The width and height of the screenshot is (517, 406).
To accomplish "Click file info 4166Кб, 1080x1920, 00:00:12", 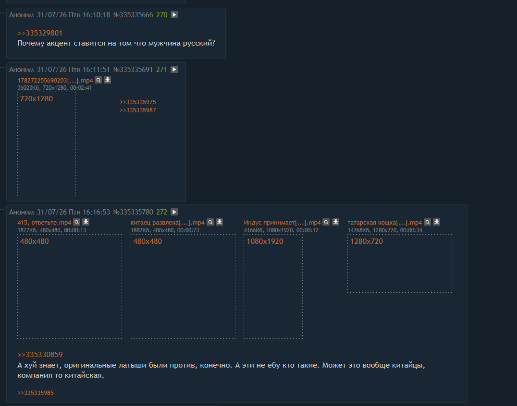I will [281, 230].
